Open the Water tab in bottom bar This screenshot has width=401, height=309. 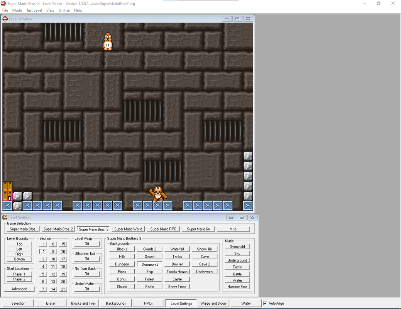point(246,303)
